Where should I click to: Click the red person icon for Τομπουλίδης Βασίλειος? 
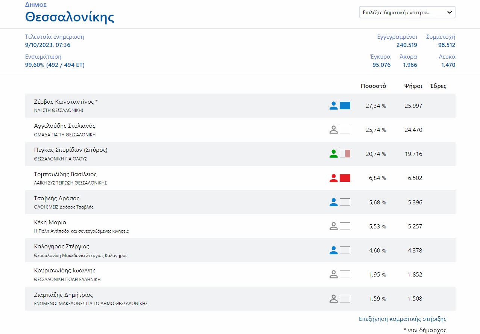pyautogui.click(x=333, y=178)
